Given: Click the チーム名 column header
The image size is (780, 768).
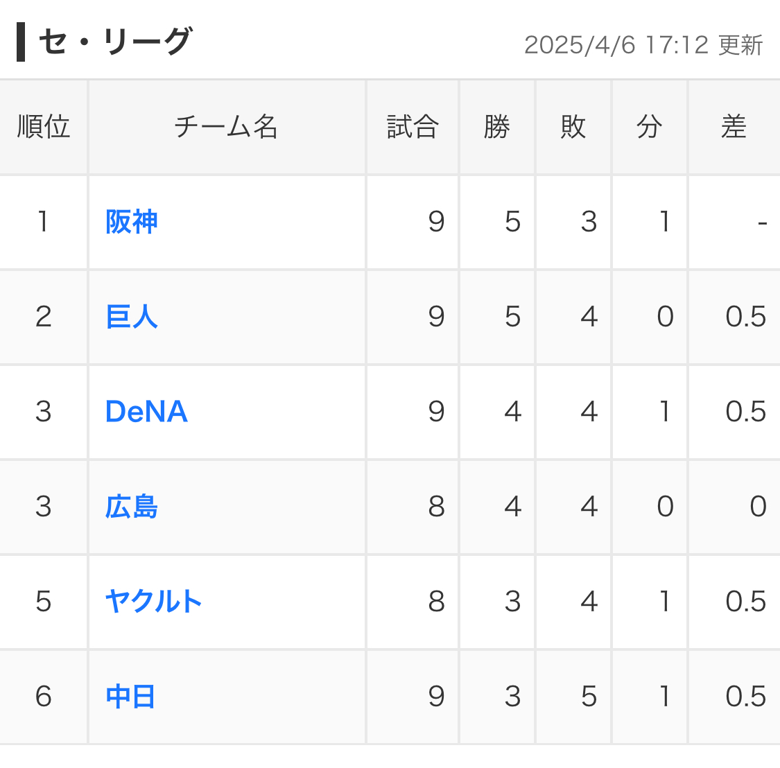Looking at the screenshot, I should click(x=227, y=127).
